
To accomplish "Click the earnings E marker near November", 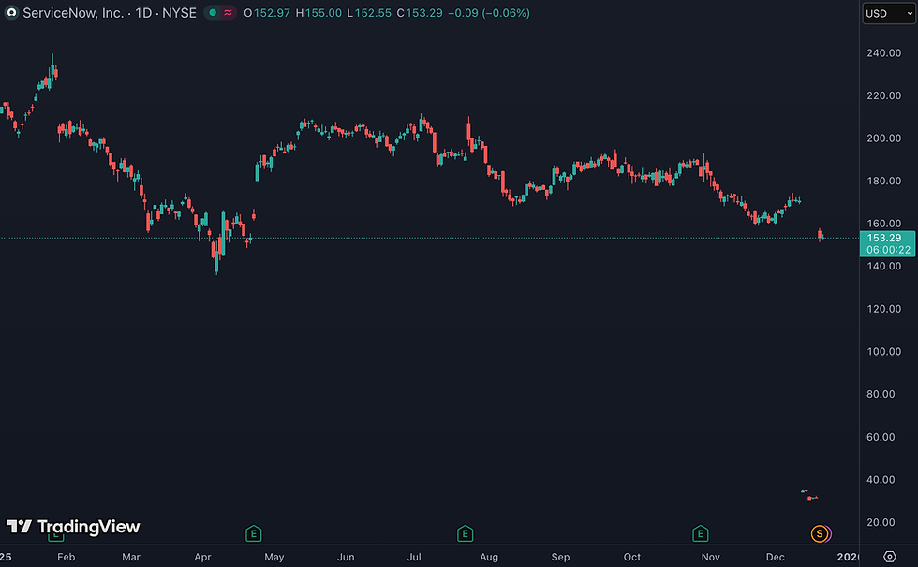I will click(x=701, y=533).
